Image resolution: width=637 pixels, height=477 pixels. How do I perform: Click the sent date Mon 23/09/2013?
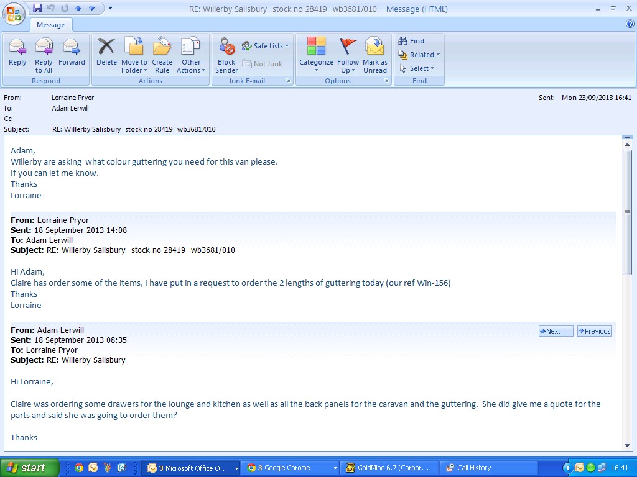(597, 98)
